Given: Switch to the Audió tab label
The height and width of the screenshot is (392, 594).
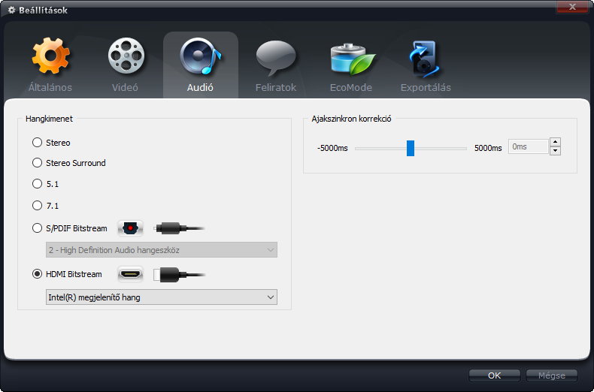Looking at the screenshot, I should click(x=200, y=87).
